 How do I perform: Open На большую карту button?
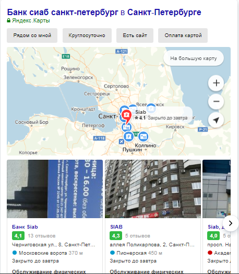[194, 58]
